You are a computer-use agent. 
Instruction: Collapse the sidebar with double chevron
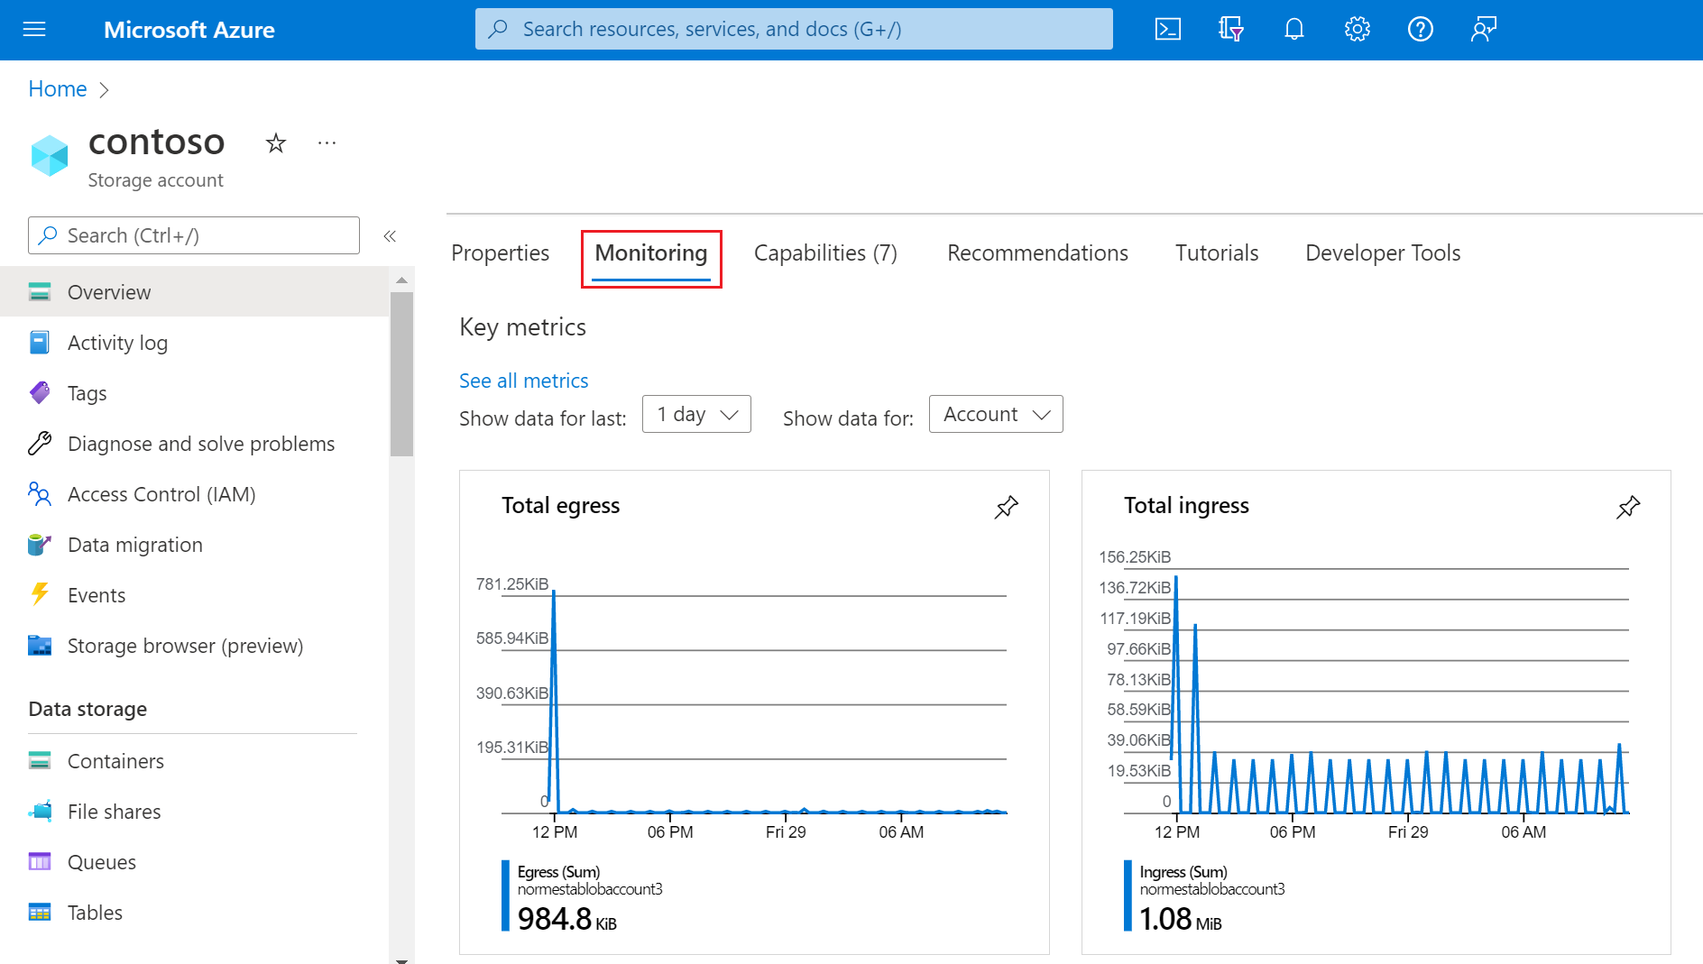coord(390,236)
